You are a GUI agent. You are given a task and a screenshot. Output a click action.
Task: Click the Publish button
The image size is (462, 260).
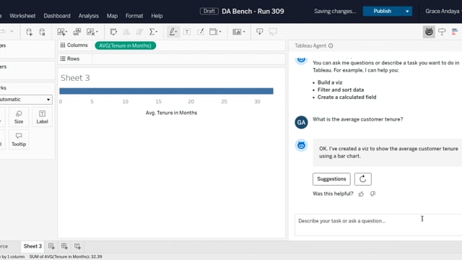382,12
